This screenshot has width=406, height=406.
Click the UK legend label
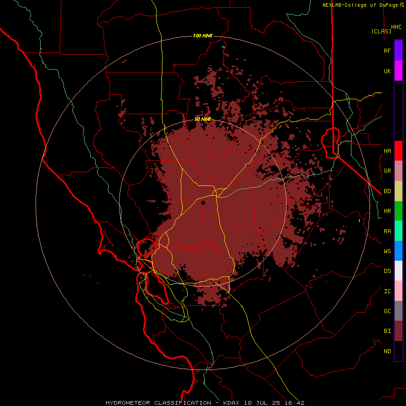(387, 71)
